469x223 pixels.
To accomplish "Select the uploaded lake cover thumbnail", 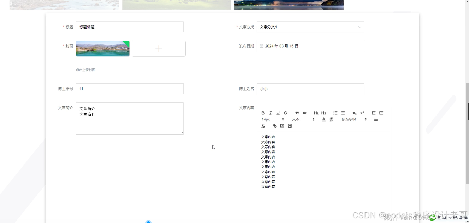I will pyautogui.click(x=103, y=49).
